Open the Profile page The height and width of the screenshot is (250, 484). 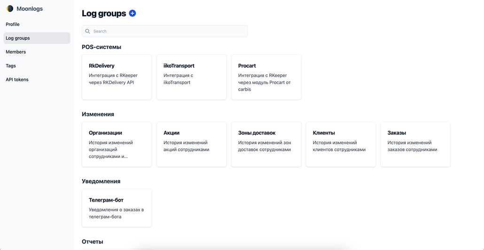click(13, 24)
